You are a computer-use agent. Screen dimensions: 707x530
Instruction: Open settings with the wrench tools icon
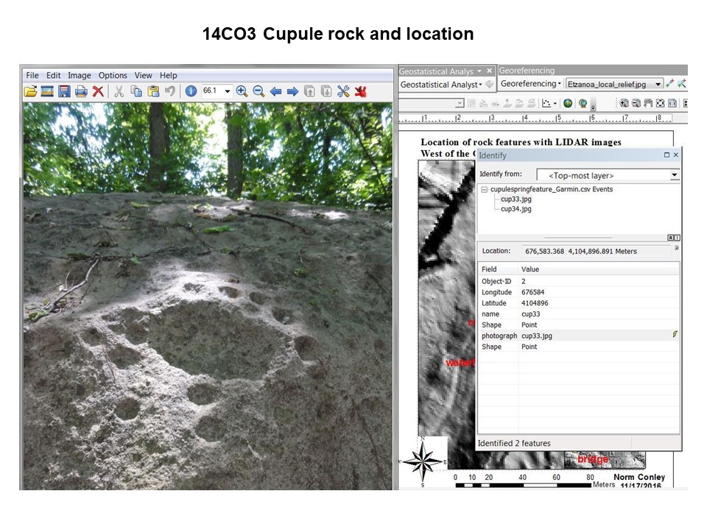(x=343, y=91)
